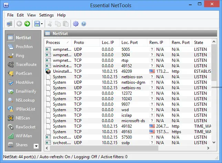Image resolution: width=222 pixels, height=163 pixels.
Task: Click the icslap port cell
Action: 127,115
